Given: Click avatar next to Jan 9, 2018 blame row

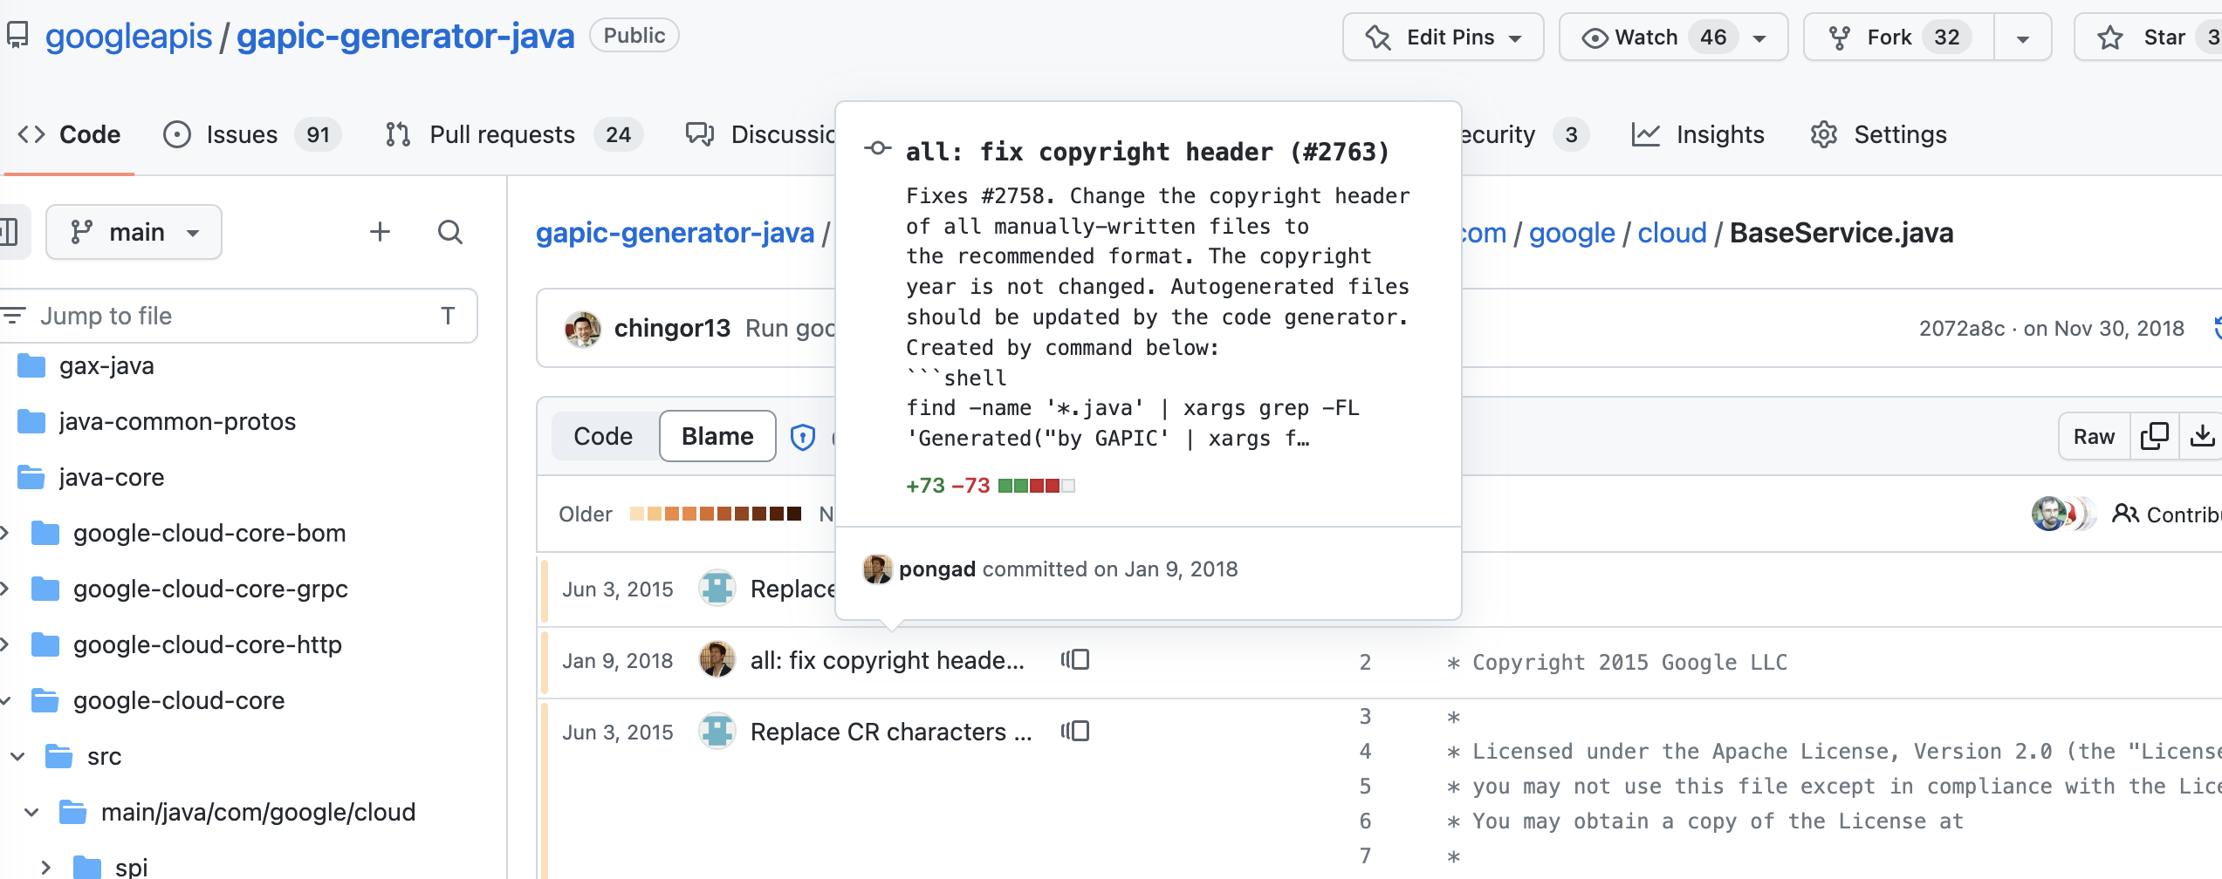Looking at the screenshot, I should [x=717, y=660].
